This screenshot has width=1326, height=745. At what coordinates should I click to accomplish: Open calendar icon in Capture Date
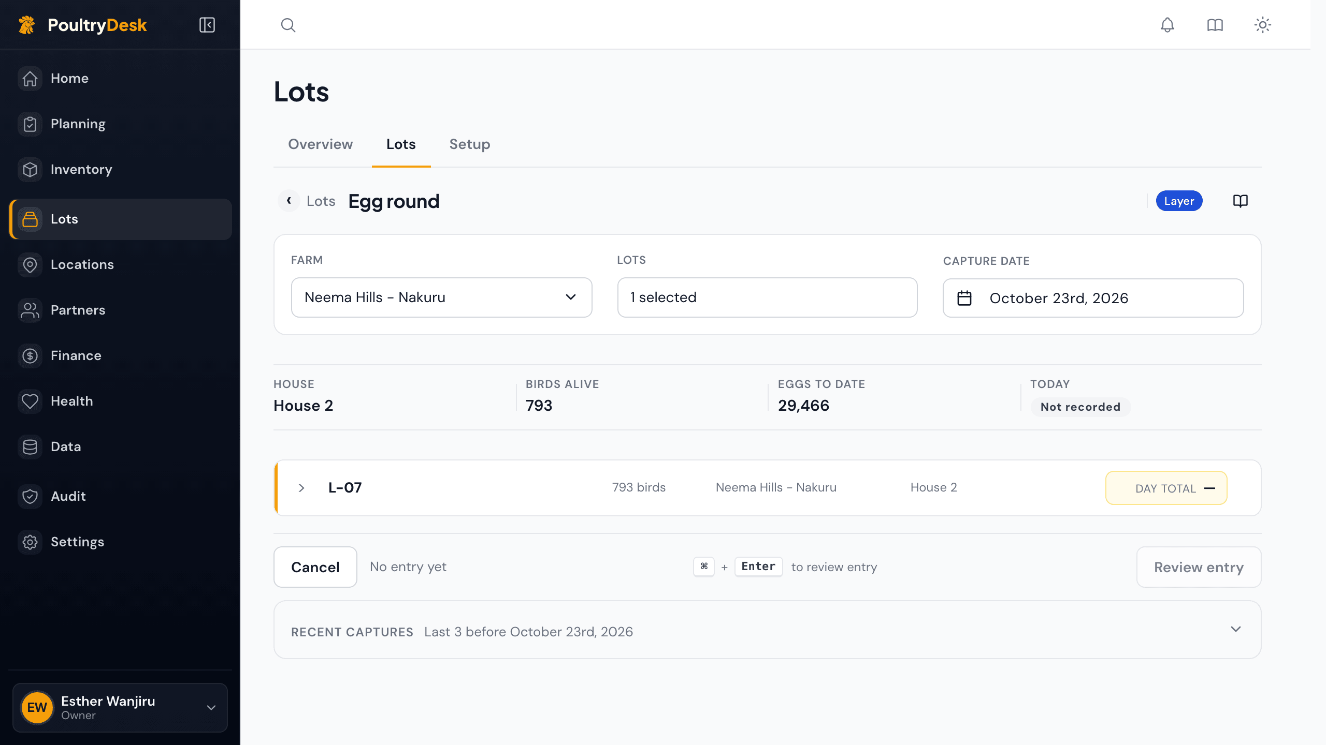tap(964, 298)
